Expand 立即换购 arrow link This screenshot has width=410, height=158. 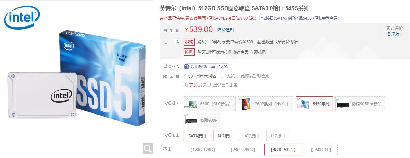[261, 52]
